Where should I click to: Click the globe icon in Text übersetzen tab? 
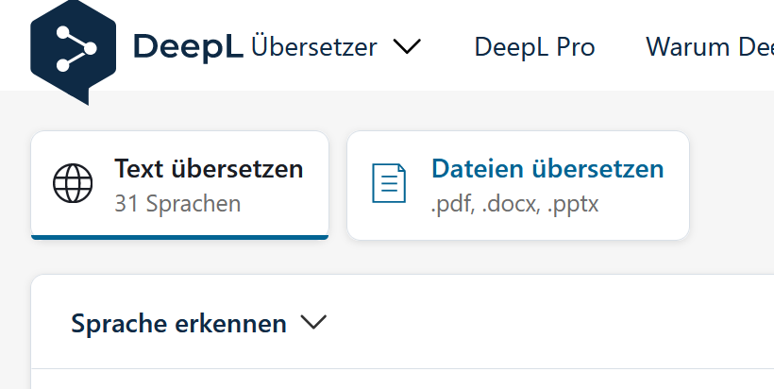coord(73,183)
